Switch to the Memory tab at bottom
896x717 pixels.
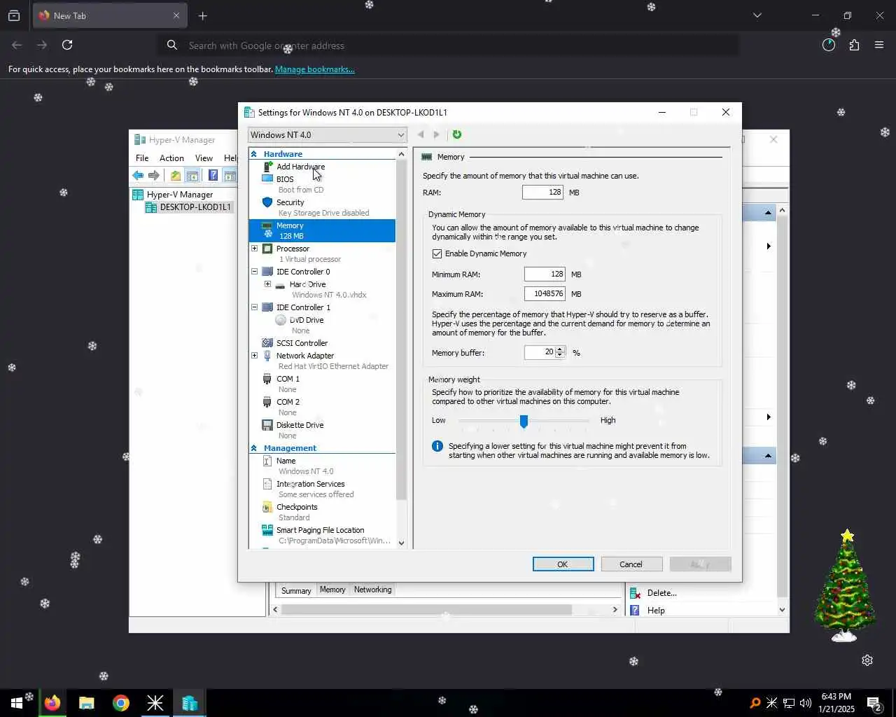pyautogui.click(x=332, y=590)
